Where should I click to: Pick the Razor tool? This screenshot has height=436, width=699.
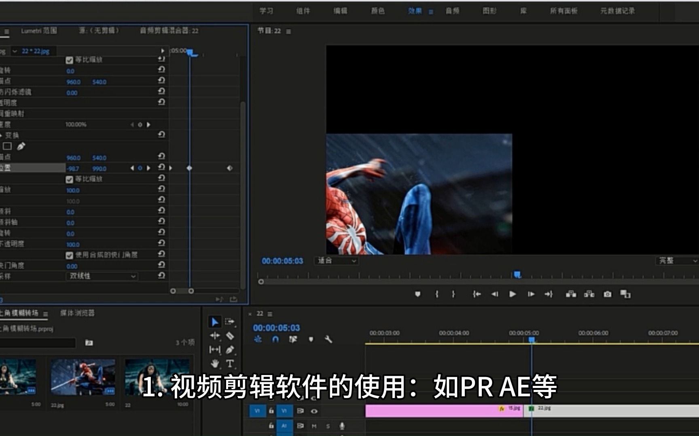[230, 335]
